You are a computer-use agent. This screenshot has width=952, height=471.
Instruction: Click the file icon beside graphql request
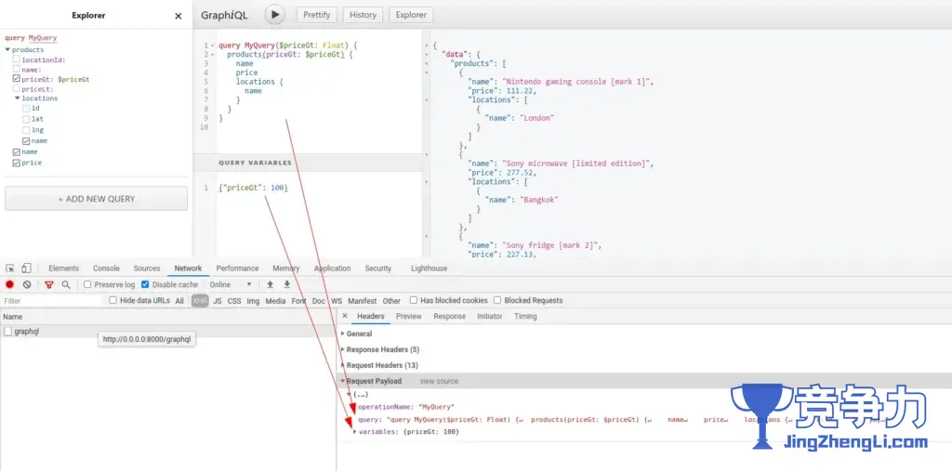tap(7, 332)
